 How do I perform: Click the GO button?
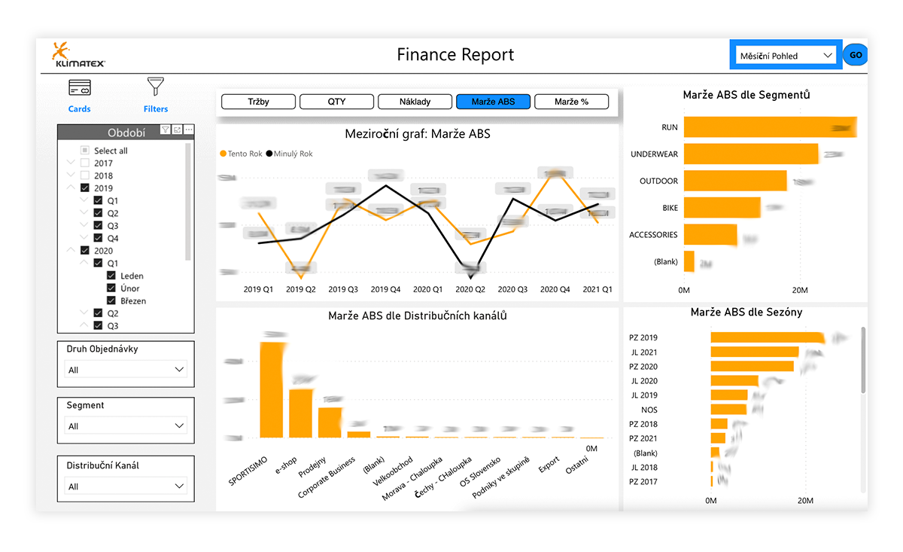pyautogui.click(x=856, y=55)
